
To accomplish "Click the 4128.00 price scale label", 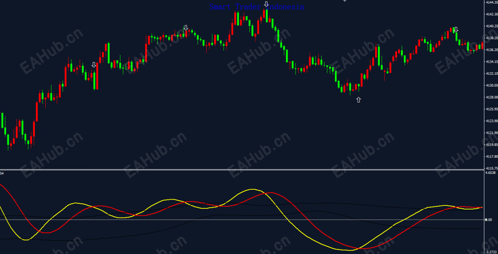I will click(491, 97).
